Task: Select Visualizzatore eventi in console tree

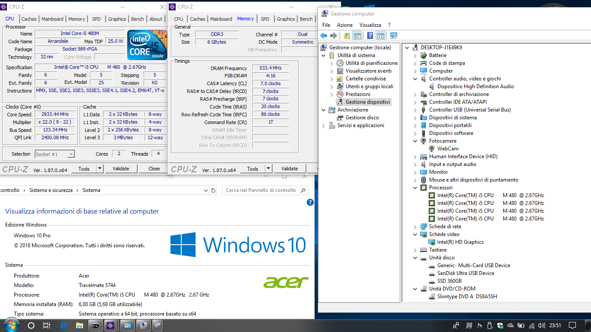Action: pyautogui.click(x=368, y=71)
